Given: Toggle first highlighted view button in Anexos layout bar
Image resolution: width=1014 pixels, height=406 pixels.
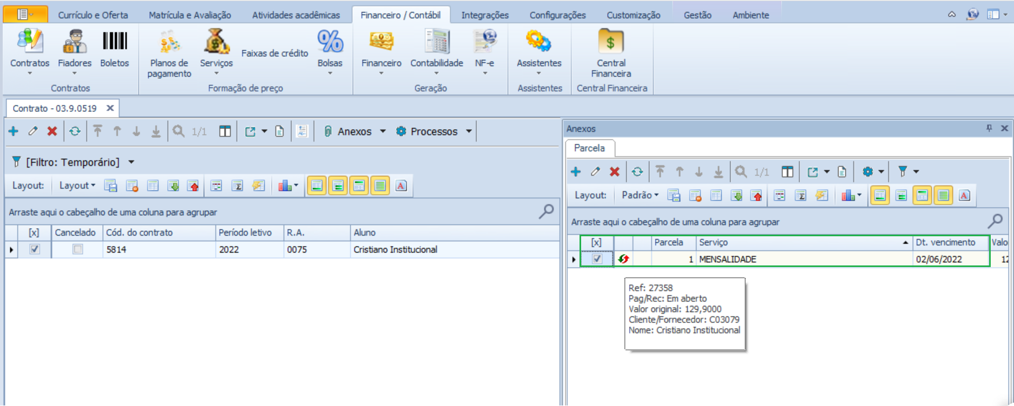Looking at the screenshot, I should pyautogui.click(x=880, y=196).
